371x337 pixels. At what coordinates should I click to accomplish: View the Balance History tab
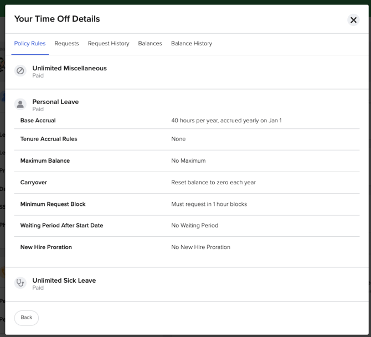pyautogui.click(x=192, y=44)
